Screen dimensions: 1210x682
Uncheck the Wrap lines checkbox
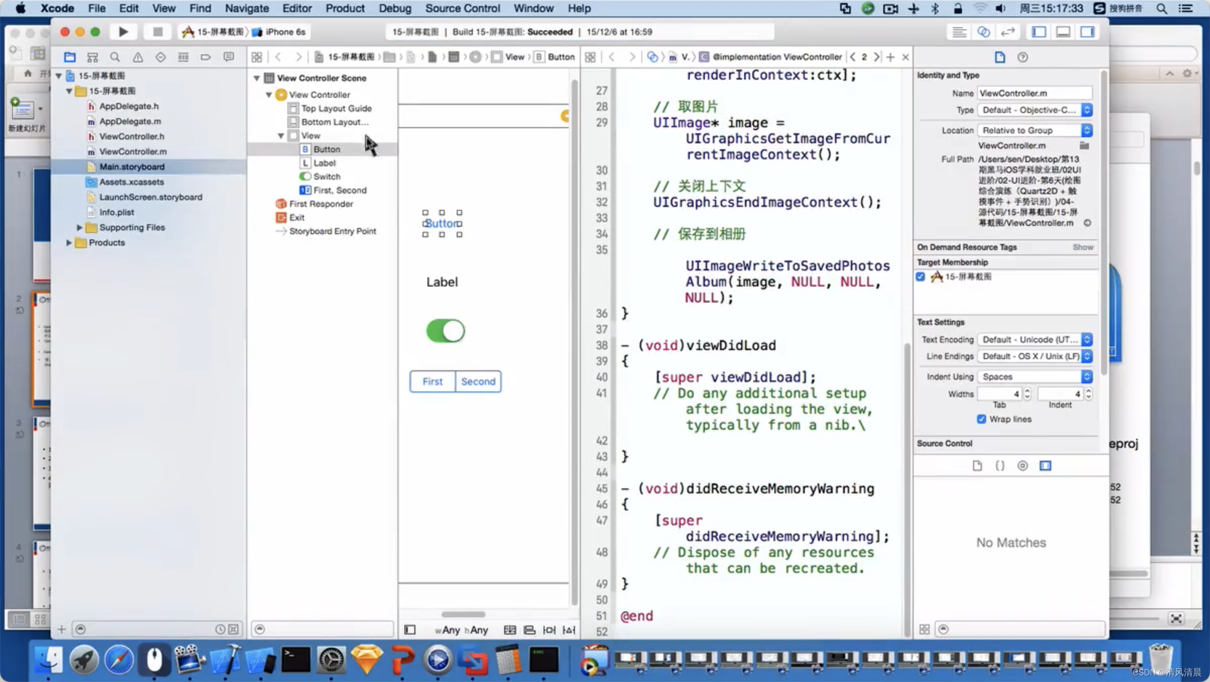[981, 419]
